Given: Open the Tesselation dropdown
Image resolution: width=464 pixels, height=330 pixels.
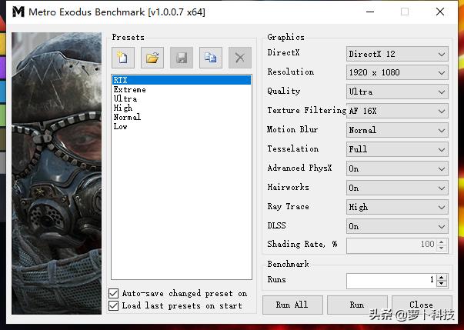Looking at the screenshot, I should click(x=397, y=149).
